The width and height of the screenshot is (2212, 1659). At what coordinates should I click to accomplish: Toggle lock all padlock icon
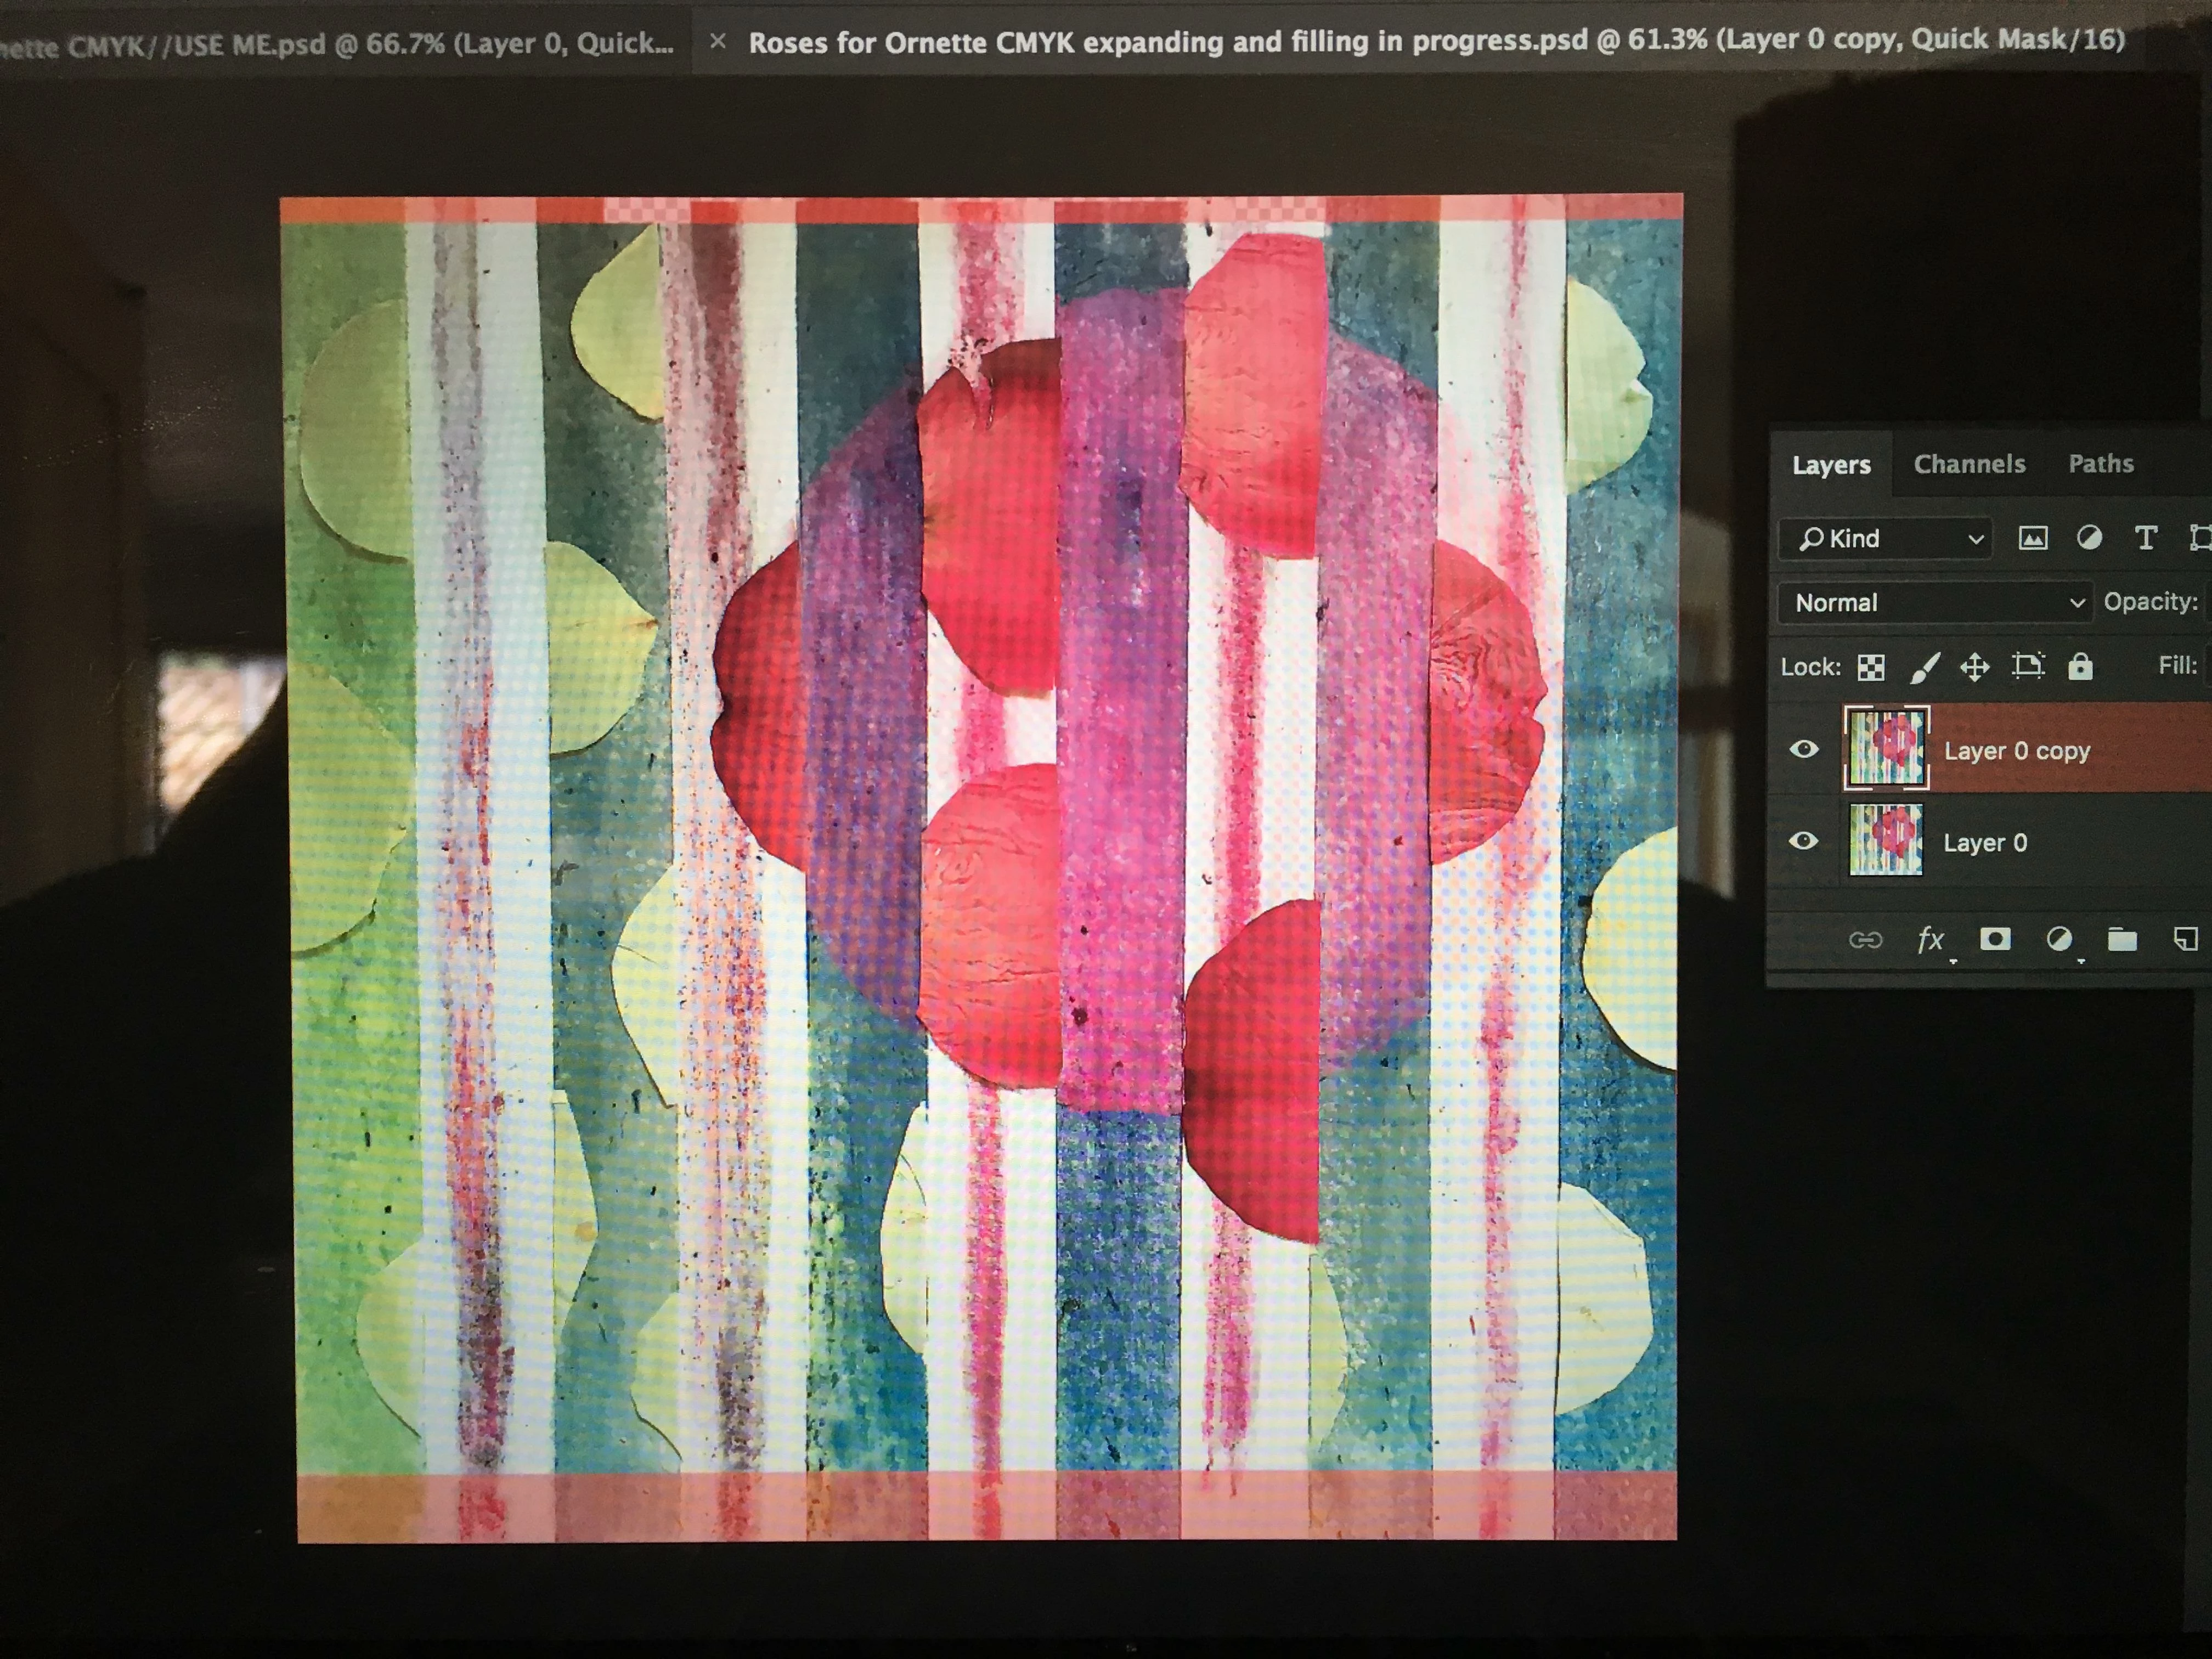click(2080, 666)
